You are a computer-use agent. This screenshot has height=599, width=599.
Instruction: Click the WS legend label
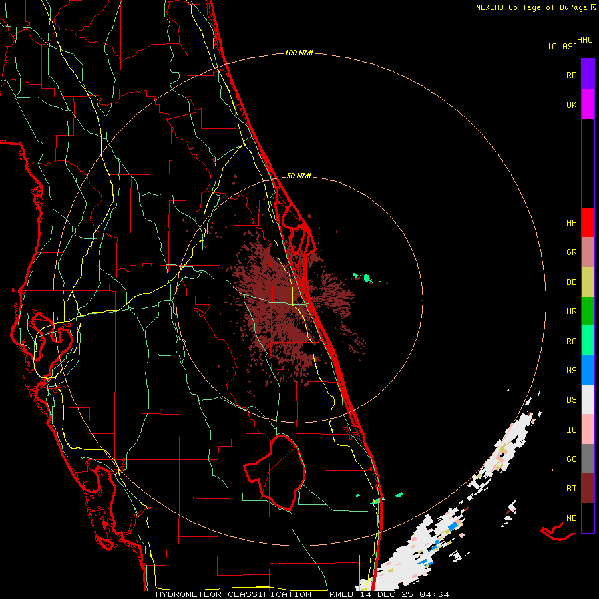[571, 370]
